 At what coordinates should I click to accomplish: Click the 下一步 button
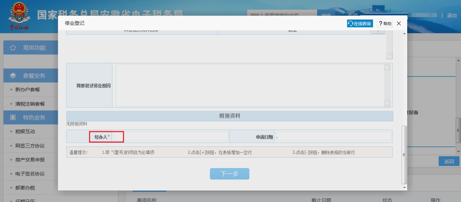[x=229, y=174]
